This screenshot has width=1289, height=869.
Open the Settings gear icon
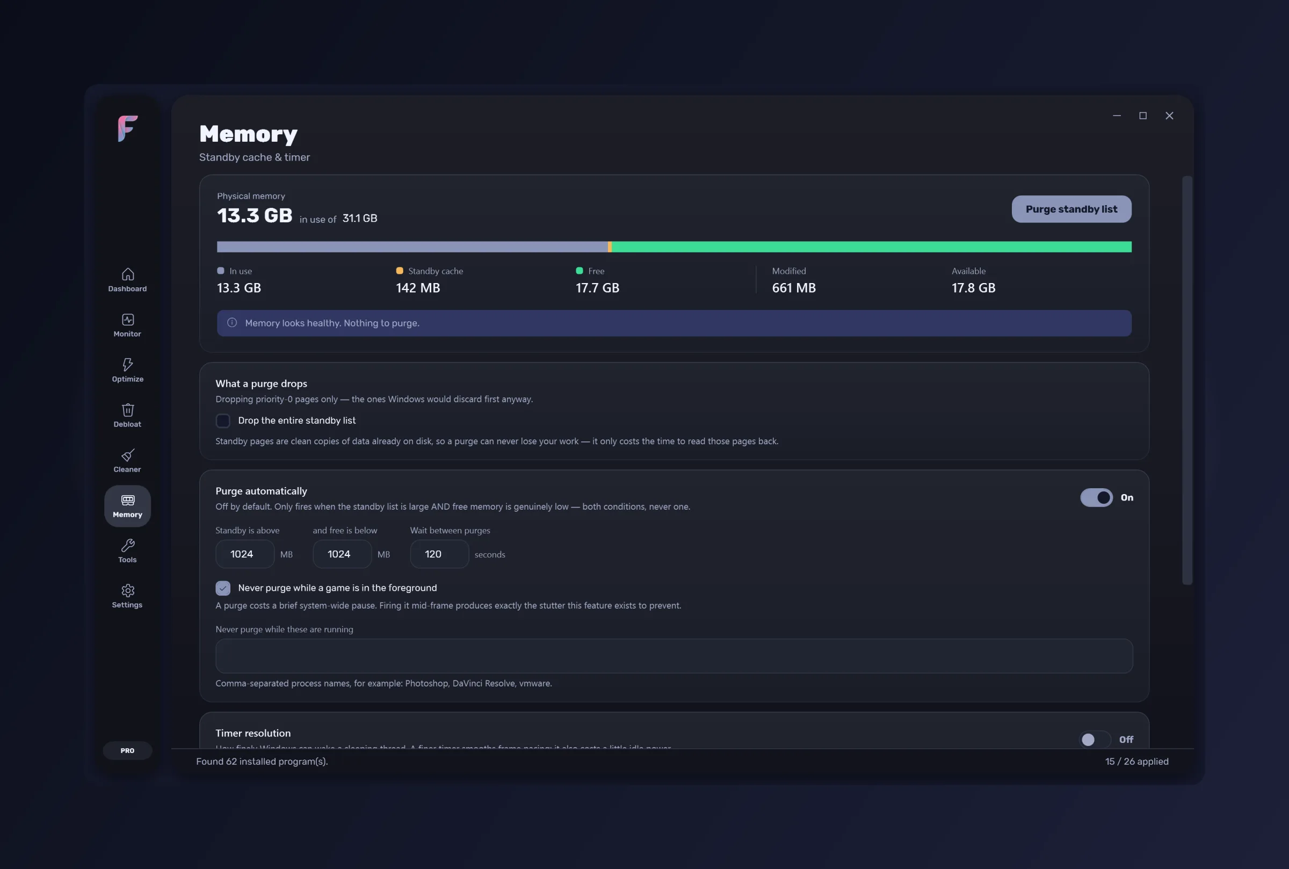(x=127, y=591)
